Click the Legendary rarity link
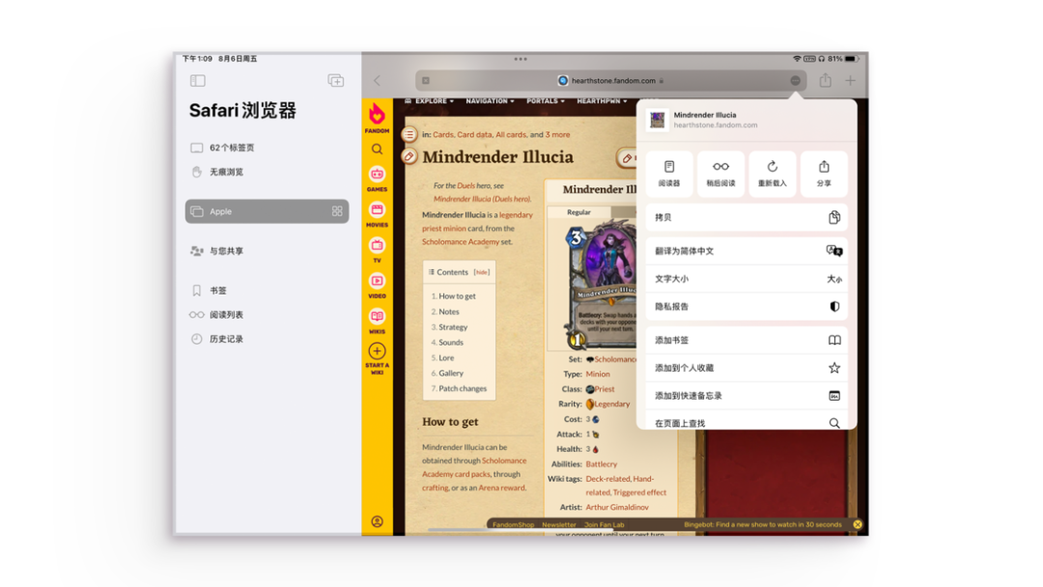The width and height of the screenshot is (1043, 587). (x=611, y=405)
